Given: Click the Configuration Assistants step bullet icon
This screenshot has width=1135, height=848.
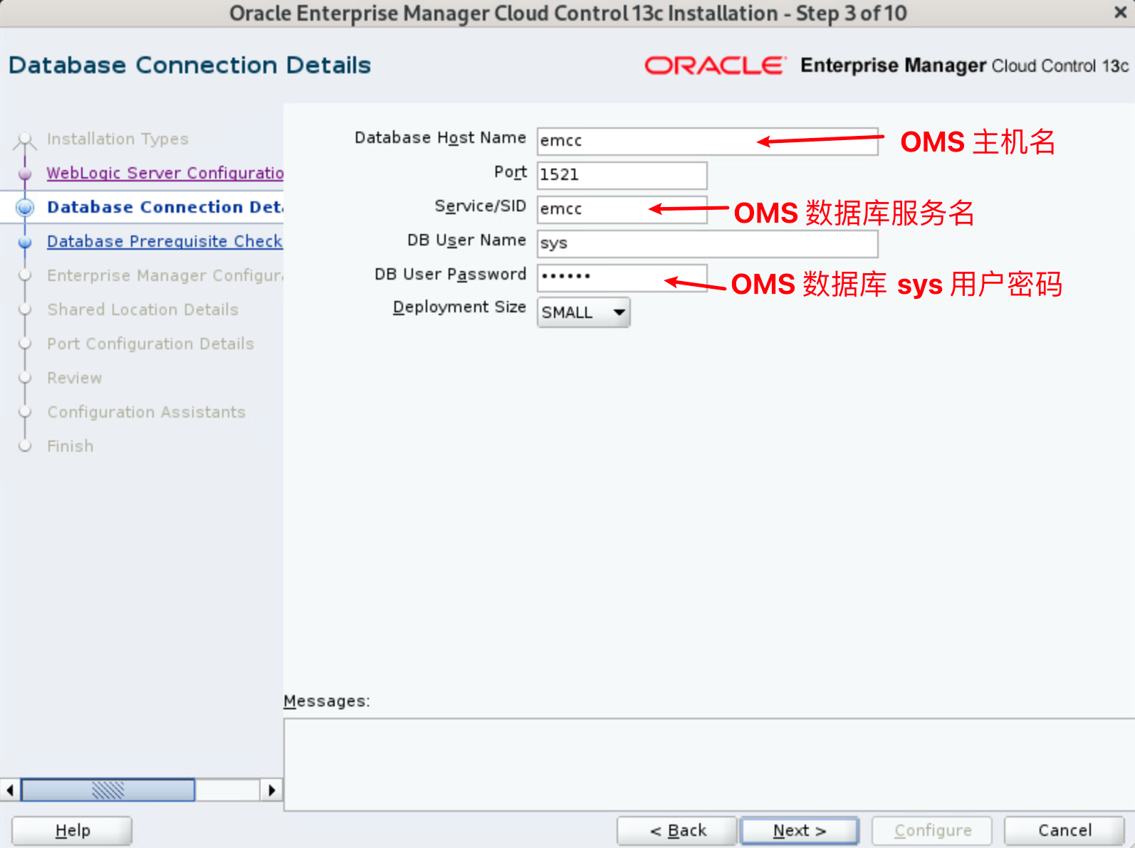Looking at the screenshot, I should [x=25, y=412].
